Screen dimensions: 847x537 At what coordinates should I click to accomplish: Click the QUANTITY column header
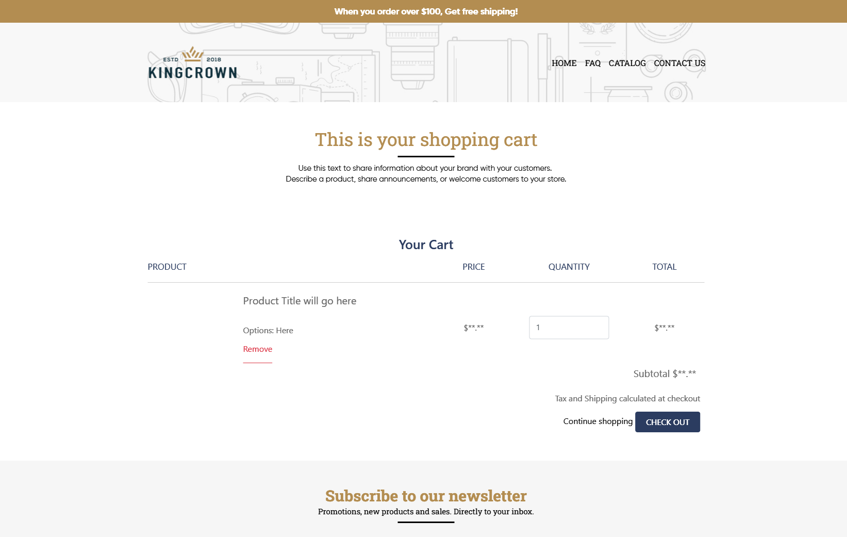point(569,267)
